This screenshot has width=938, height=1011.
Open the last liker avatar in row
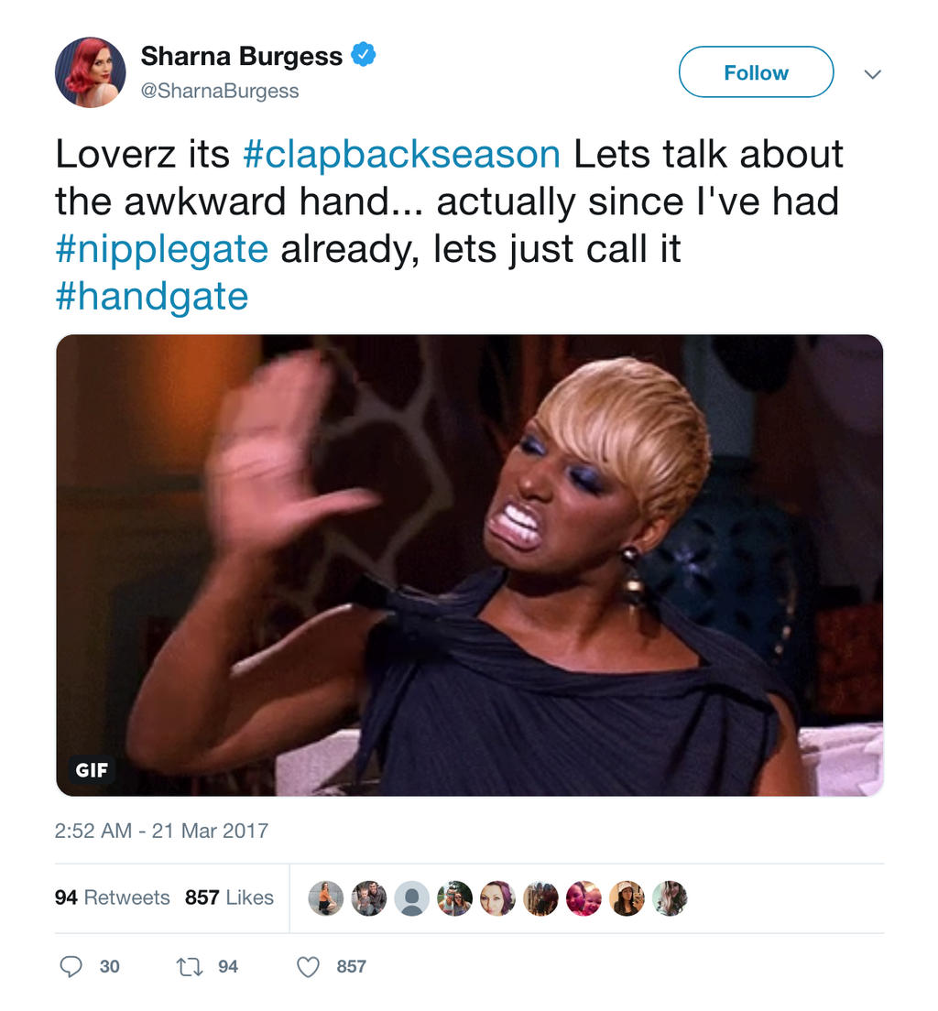coord(670,898)
